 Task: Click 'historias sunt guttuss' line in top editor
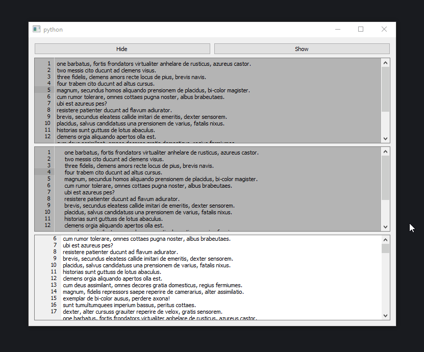(x=106, y=130)
